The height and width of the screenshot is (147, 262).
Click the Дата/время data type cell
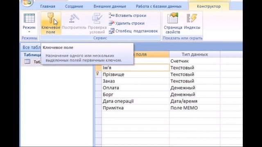pyautogui.click(x=195, y=101)
